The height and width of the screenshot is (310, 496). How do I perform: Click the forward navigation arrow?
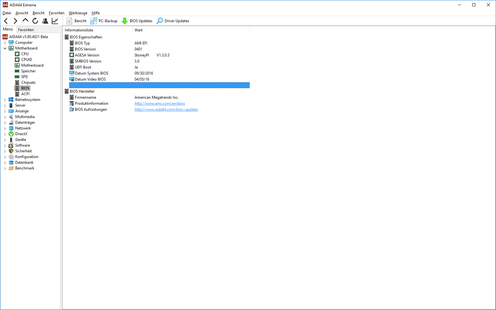pos(15,21)
